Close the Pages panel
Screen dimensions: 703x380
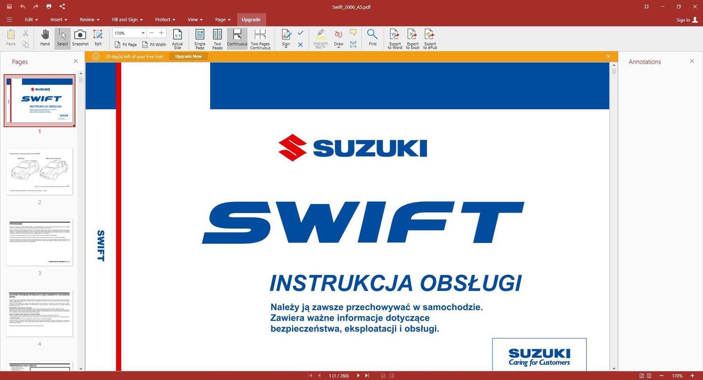[76, 61]
